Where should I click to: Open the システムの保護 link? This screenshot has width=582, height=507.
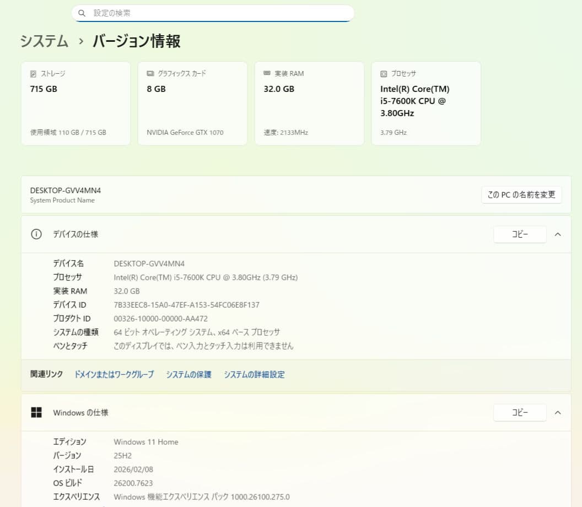click(188, 374)
